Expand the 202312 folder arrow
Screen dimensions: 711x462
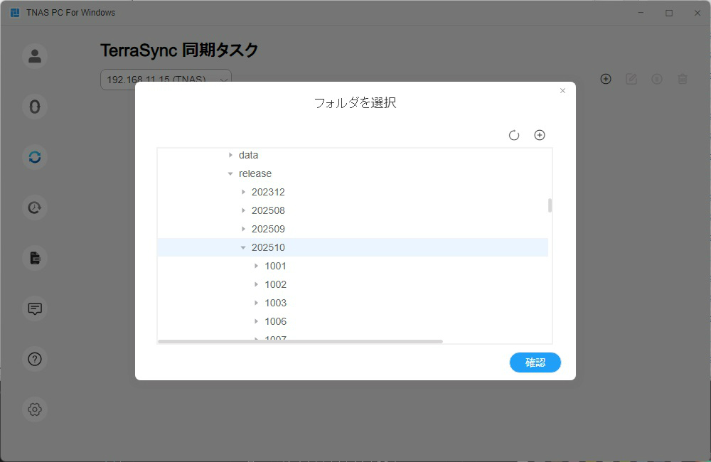pyautogui.click(x=243, y=192)
